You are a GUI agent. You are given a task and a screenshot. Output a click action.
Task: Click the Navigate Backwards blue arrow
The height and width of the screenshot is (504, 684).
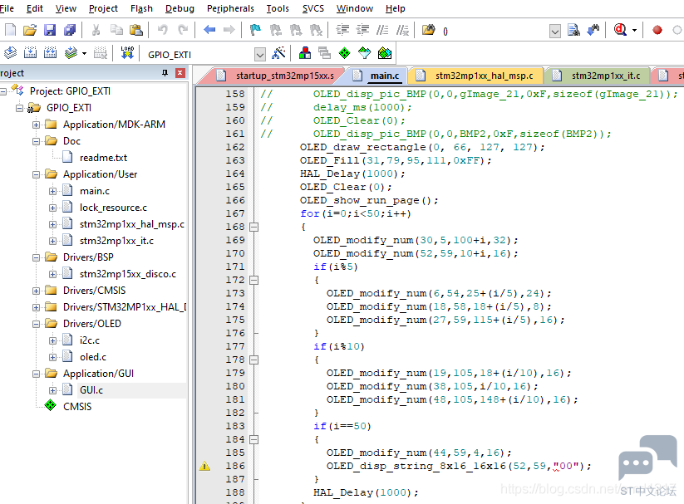(209, 30)
